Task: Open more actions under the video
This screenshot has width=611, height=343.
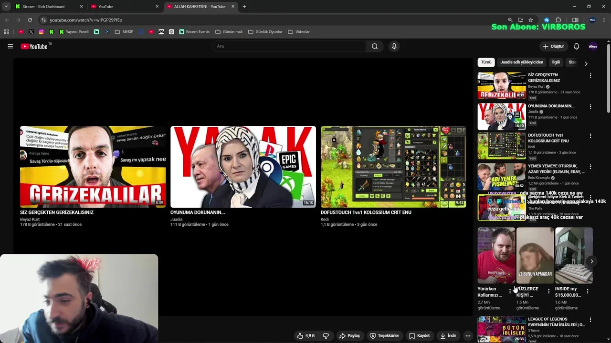Action: (x=468, y=336)
